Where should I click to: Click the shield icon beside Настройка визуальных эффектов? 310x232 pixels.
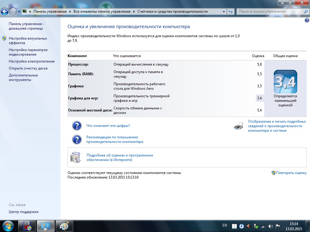[4, 38]
